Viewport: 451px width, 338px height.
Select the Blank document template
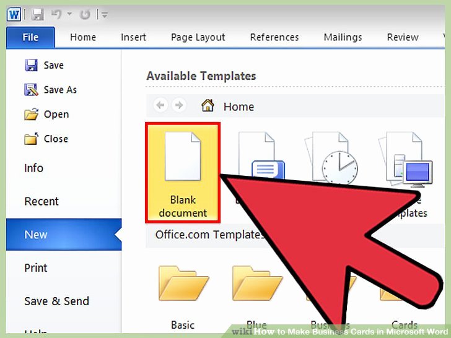pos(183,173)
